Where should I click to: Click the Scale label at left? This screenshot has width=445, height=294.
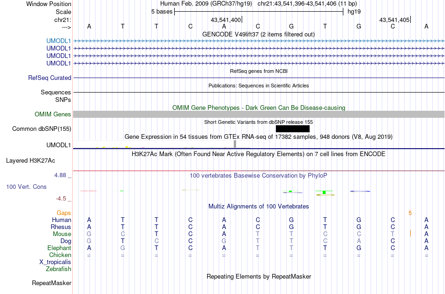(63, 12)
